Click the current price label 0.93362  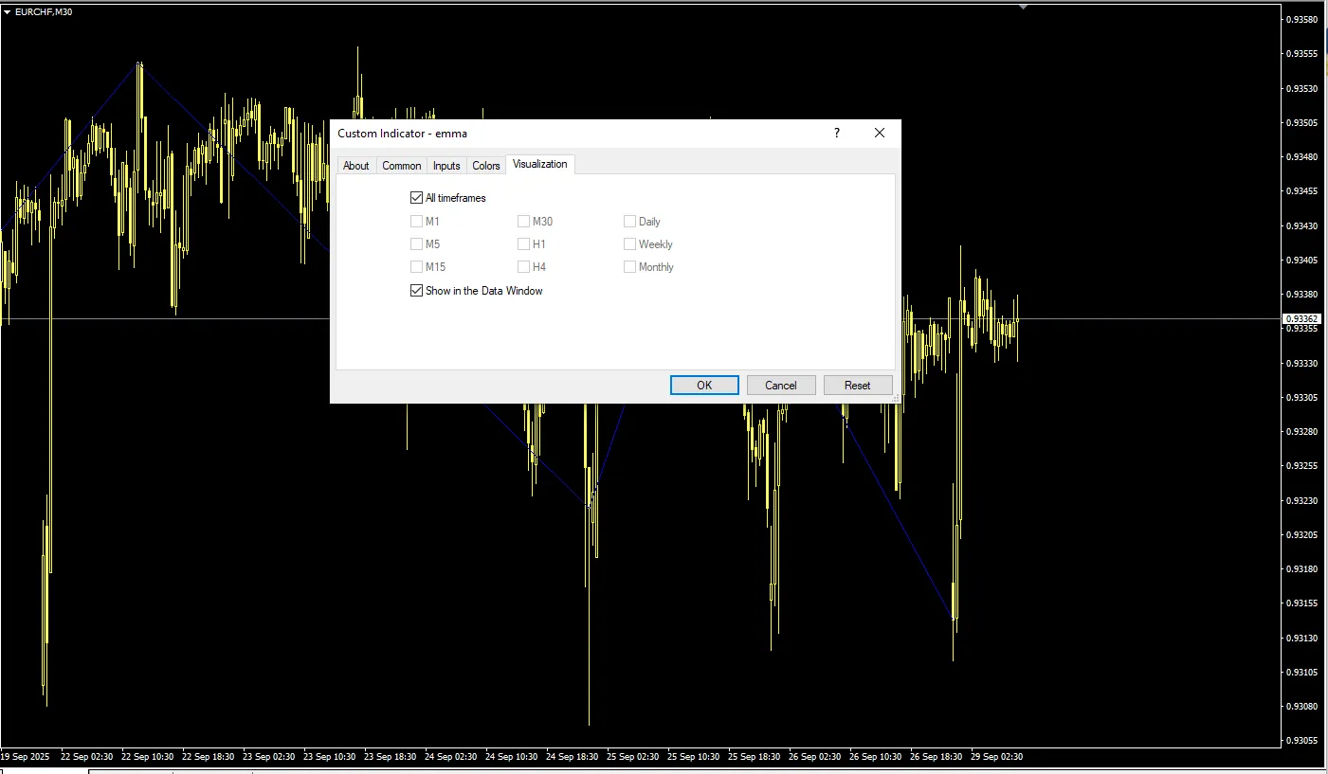[1301, 319]
